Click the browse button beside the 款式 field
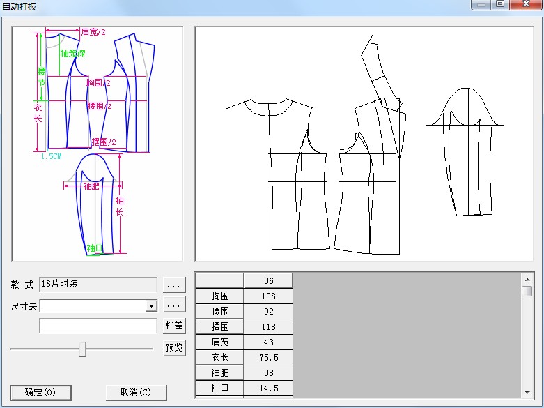The image size is (544, 408). [174, 285]
